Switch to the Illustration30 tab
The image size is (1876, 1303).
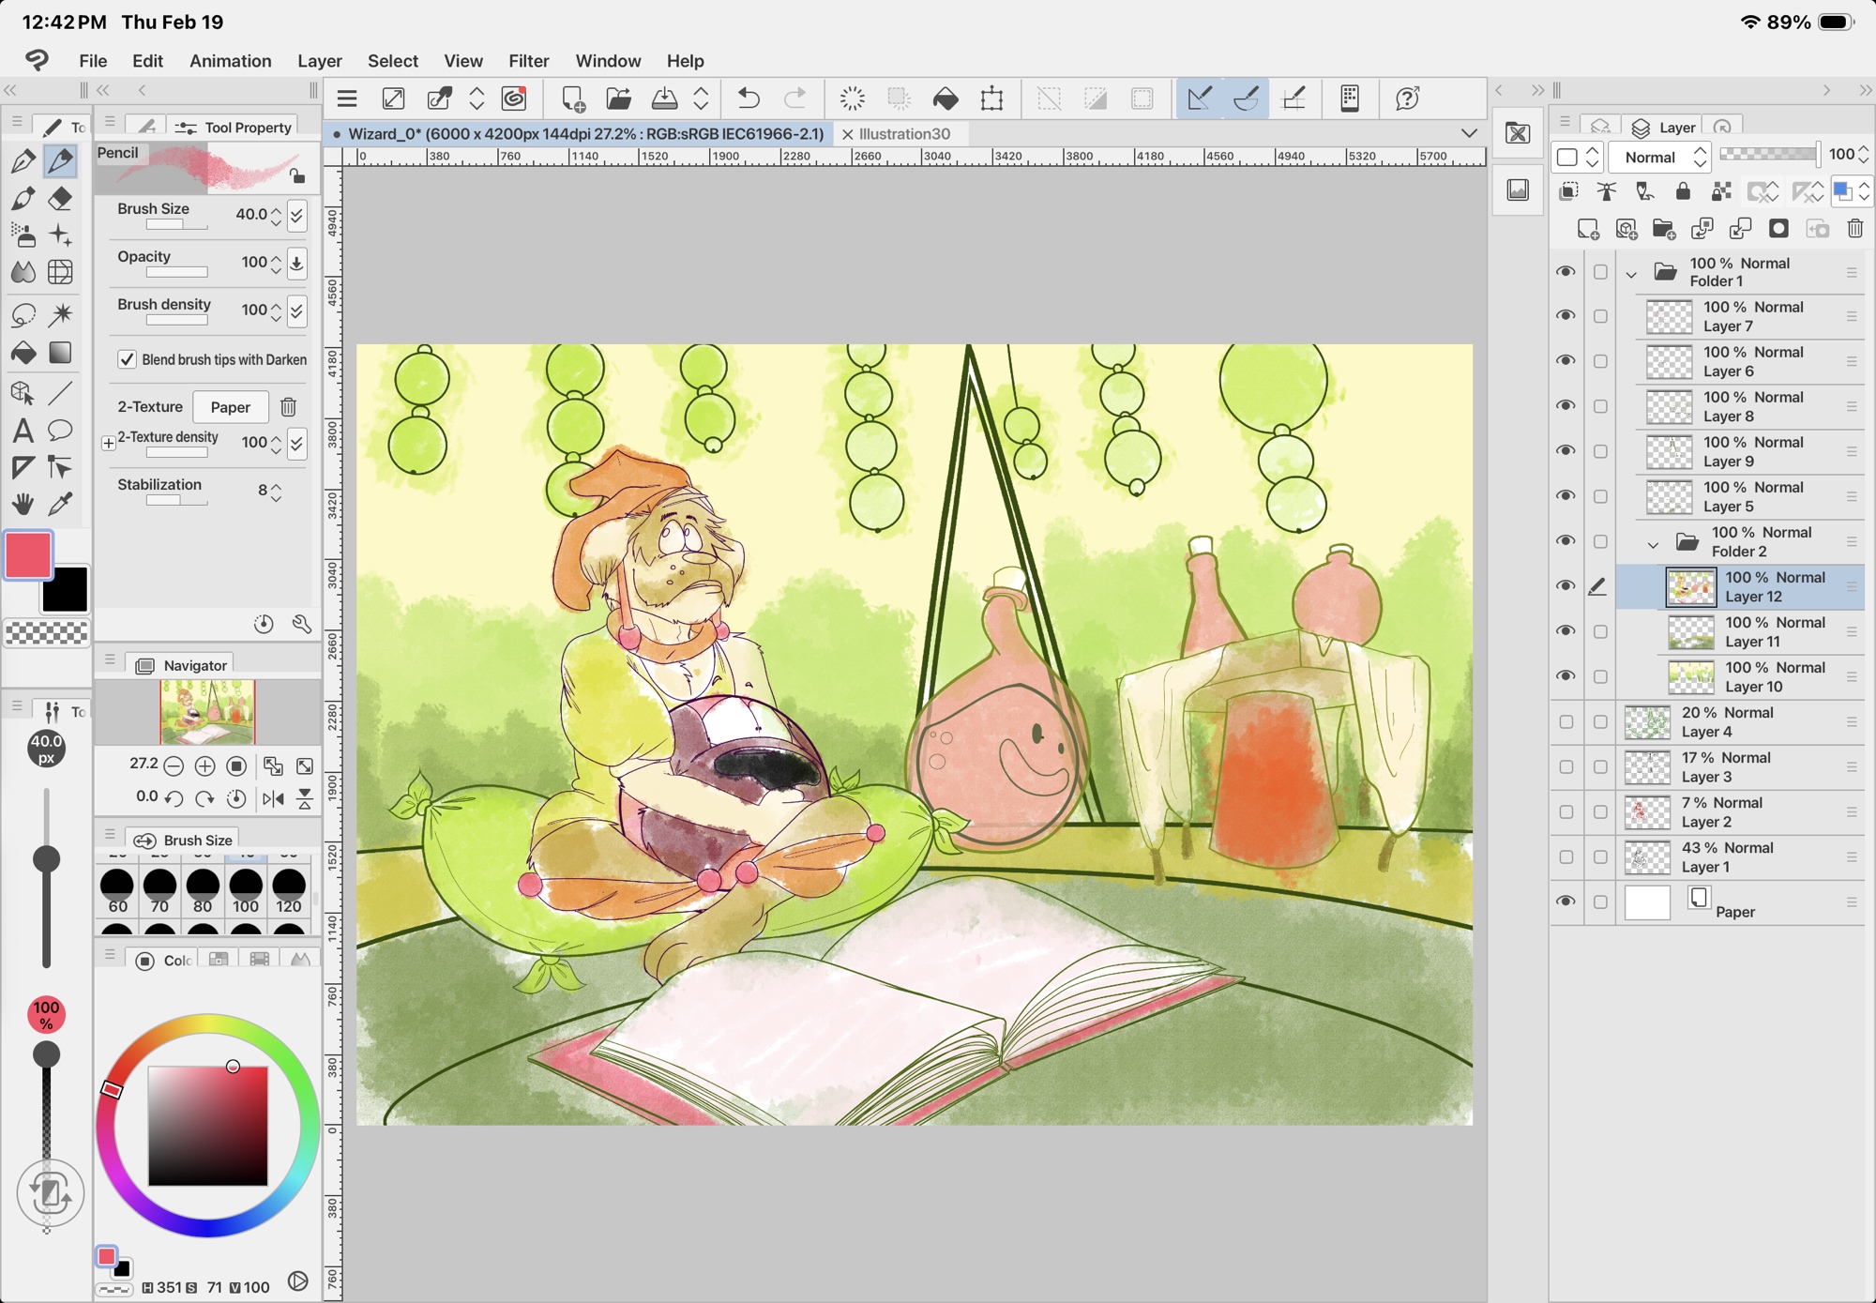point(904,134)
